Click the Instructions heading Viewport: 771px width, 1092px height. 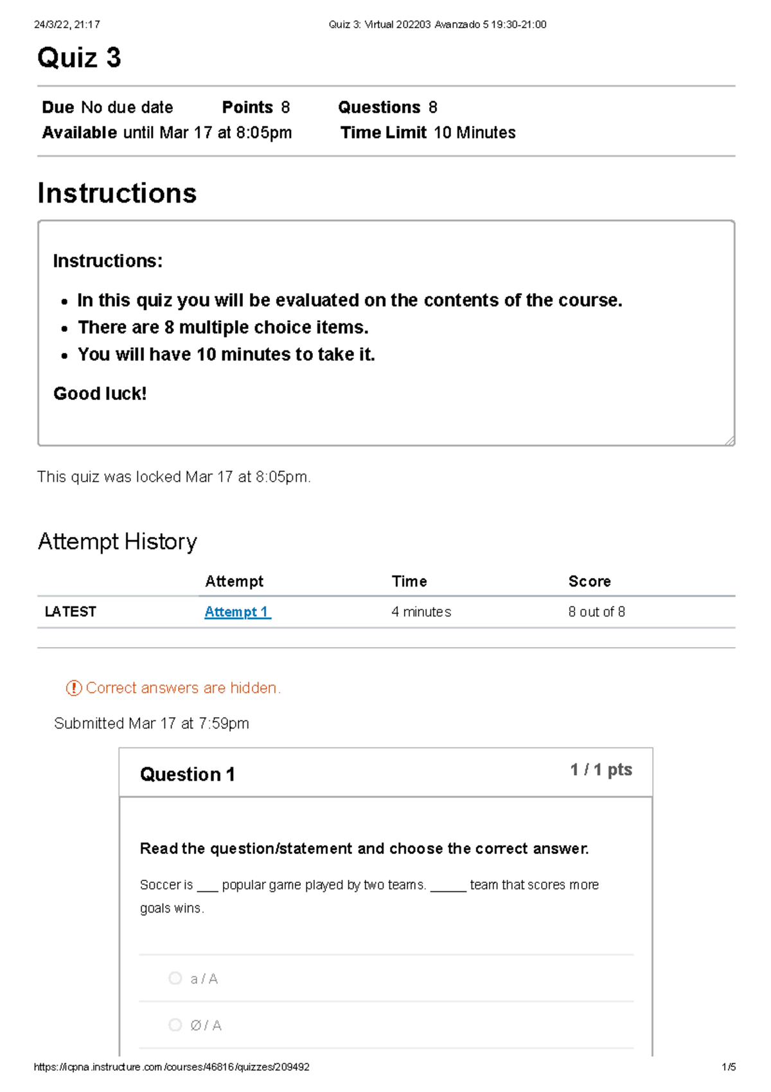117,193
